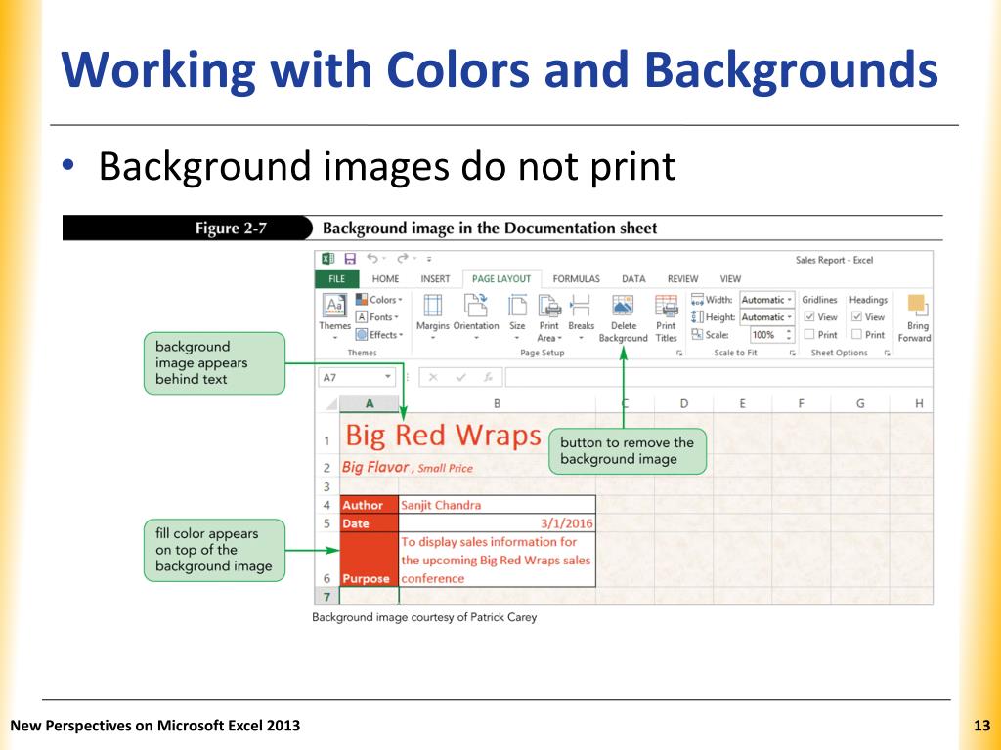1001x750 pixels.
Task: Select row 7 header
Action: 326,597
